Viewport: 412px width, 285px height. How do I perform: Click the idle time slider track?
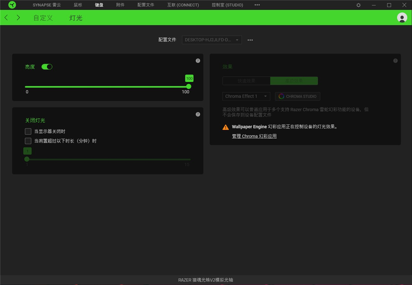(x=108, y=159)
